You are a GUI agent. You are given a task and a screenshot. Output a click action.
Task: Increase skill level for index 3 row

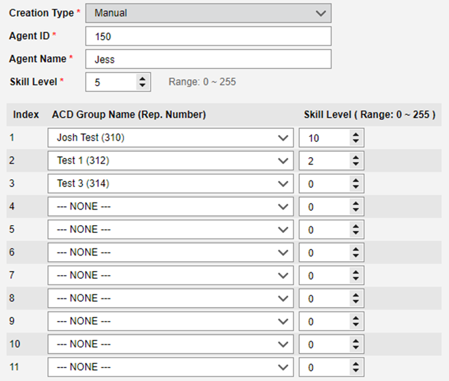tap(355, 180)
